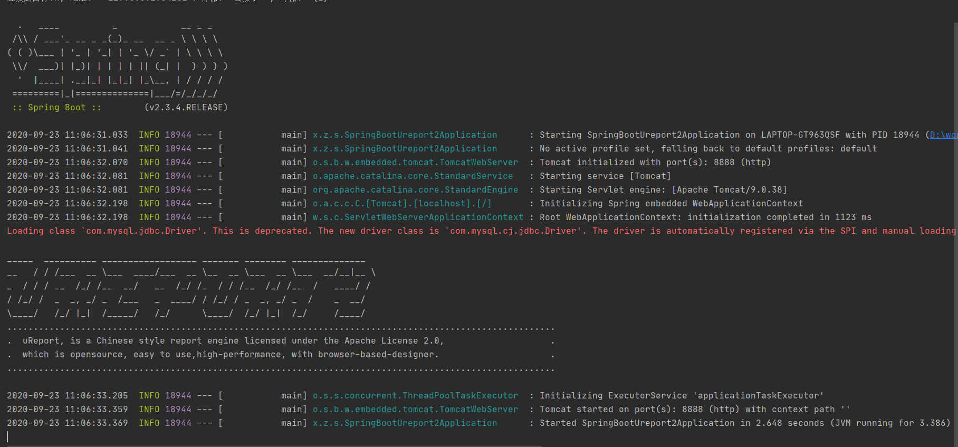The image size is (958, 447).
Task: Click 'Starting SpringBootUreport2Application on LAPTOP-GT963QSF' message
Action: click(689, 135)
